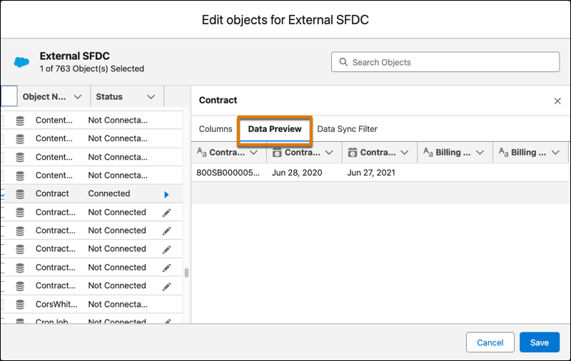Click the Object N... column header label

point(44,96)
